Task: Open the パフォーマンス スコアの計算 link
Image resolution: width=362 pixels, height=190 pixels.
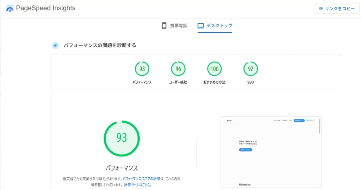Action: [141, 179]
